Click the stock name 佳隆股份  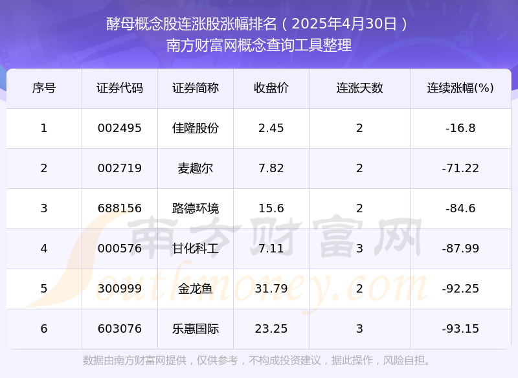(196, 128)
